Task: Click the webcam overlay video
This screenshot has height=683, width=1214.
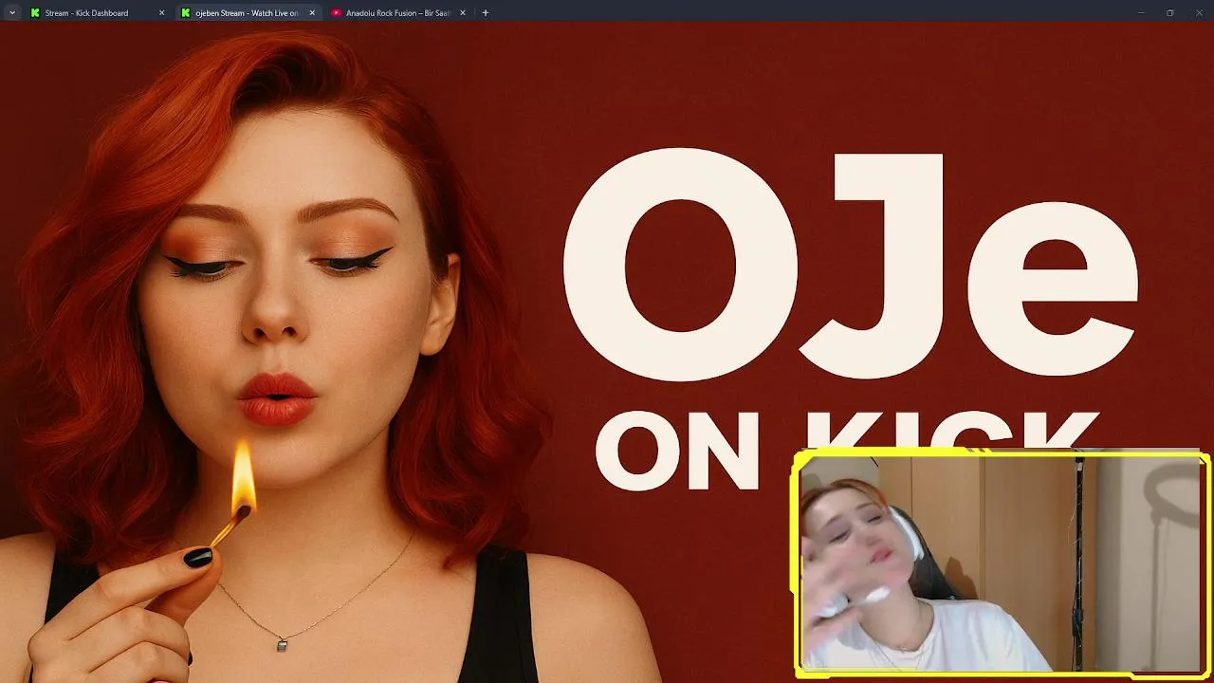Action: pos(1002,564)
